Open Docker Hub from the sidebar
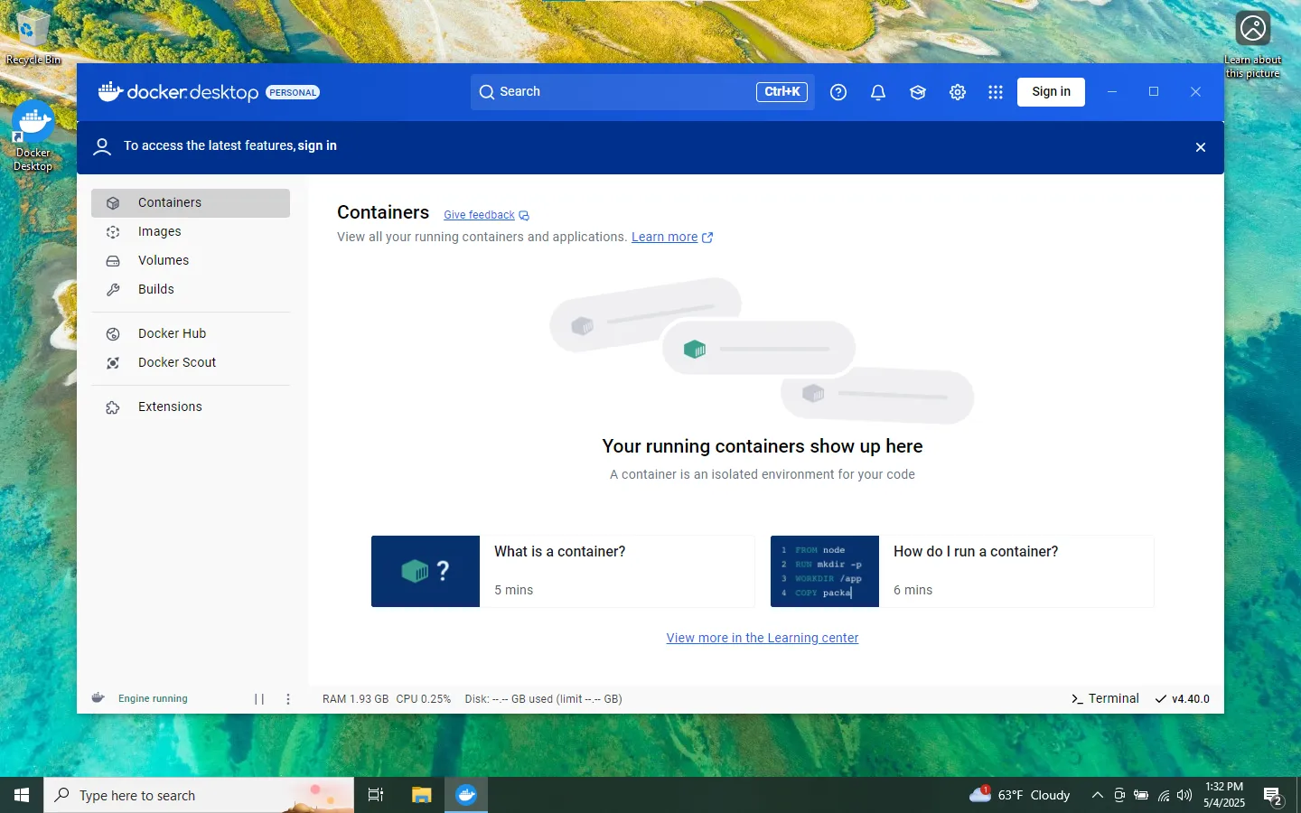This screenshot has width=1301, height=813. [170, 332]
